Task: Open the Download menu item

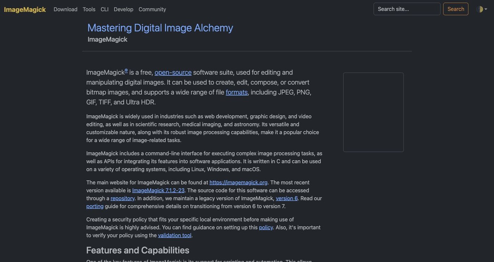Action: point(65,9)
